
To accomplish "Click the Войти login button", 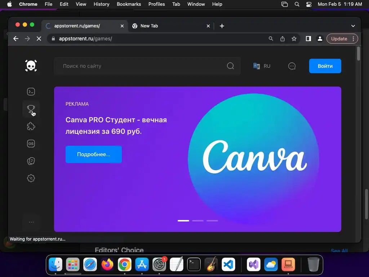I will coord(325,66).
